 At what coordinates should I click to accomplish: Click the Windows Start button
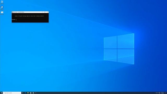point(1,93)
